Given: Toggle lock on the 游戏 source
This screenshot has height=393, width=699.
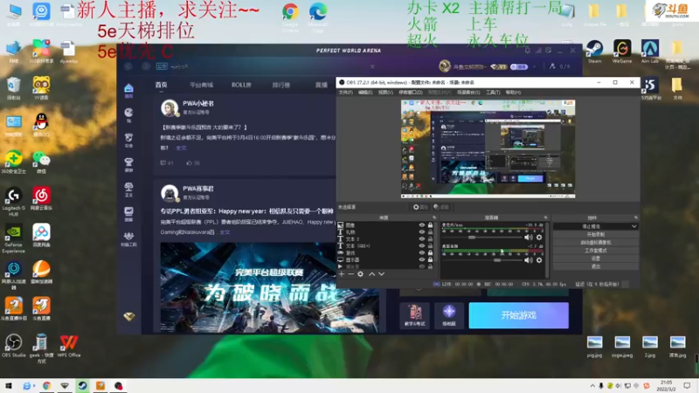Looking at the screenshot, I should tap(430, 252).
